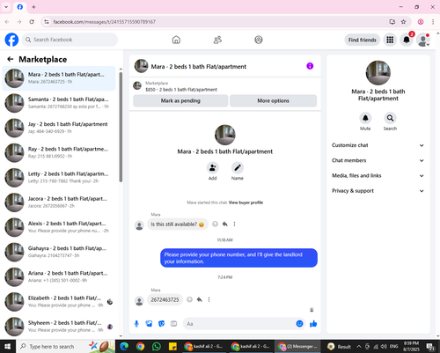Open View buyer profile link
Screen dimensions: 440x353
pos(246,202)
